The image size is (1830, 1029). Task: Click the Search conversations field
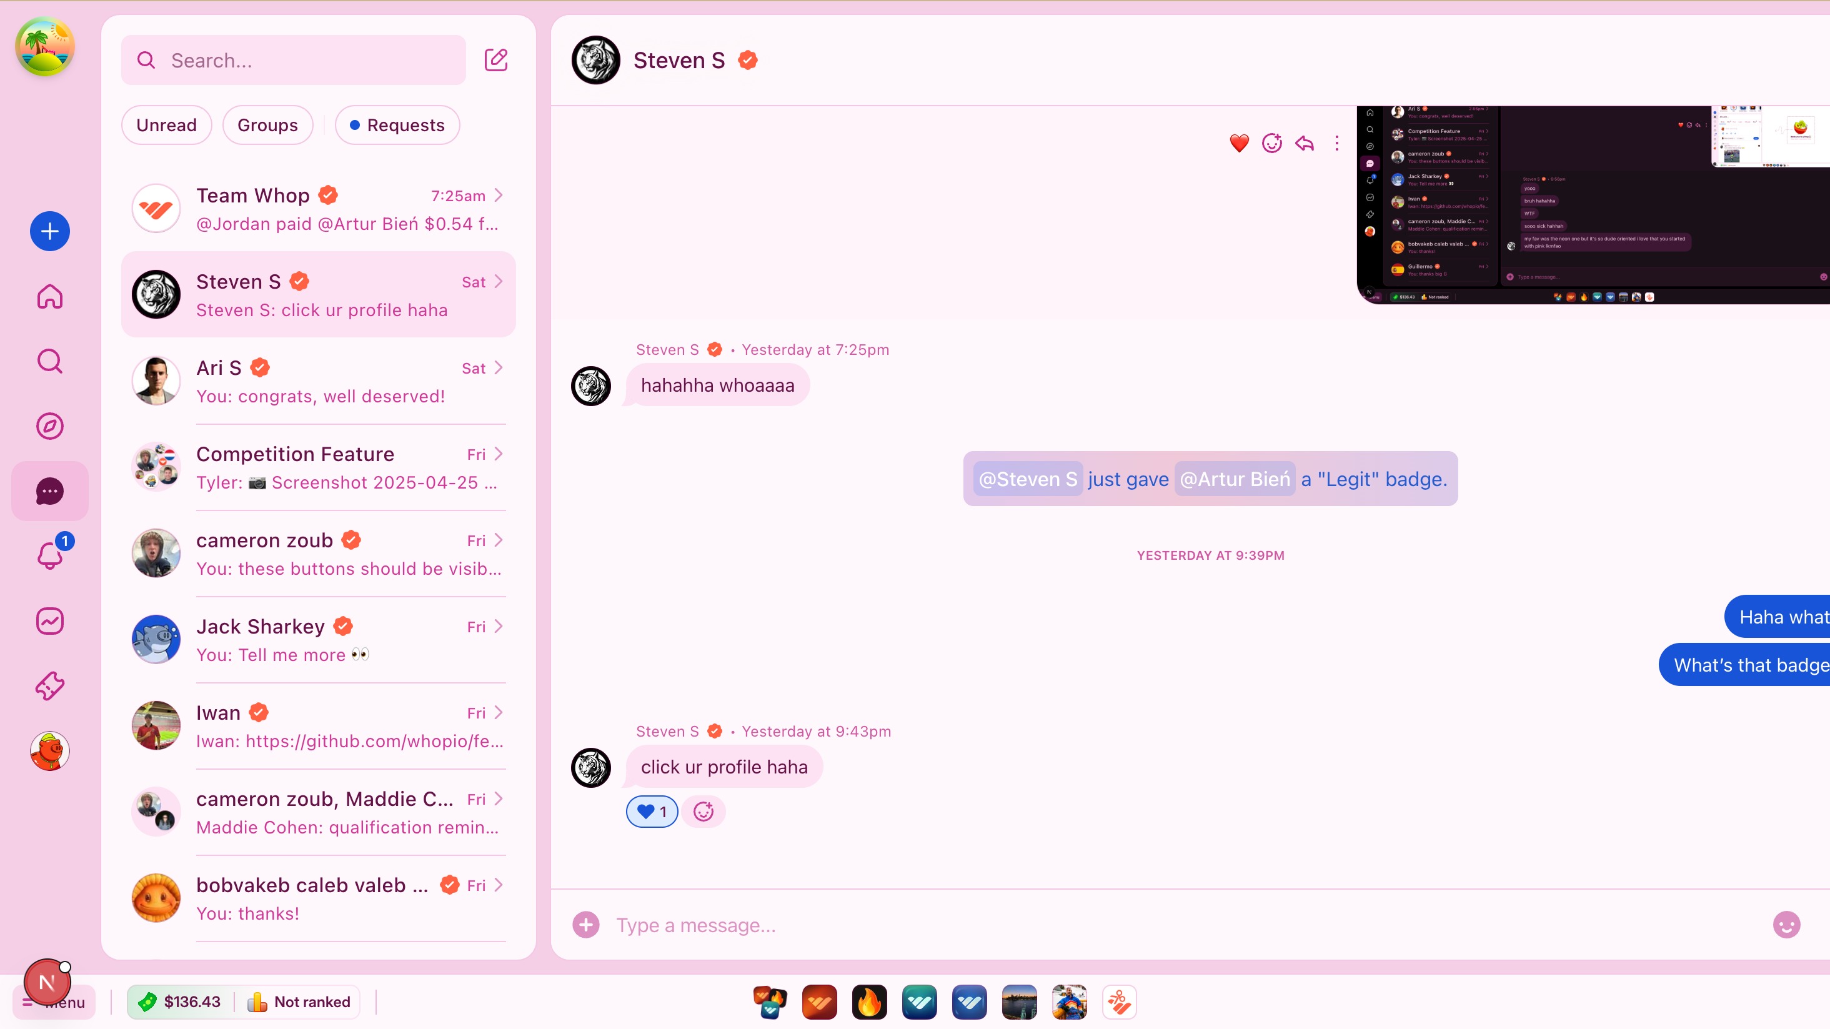pyautogui.click(x=294, y=61)
